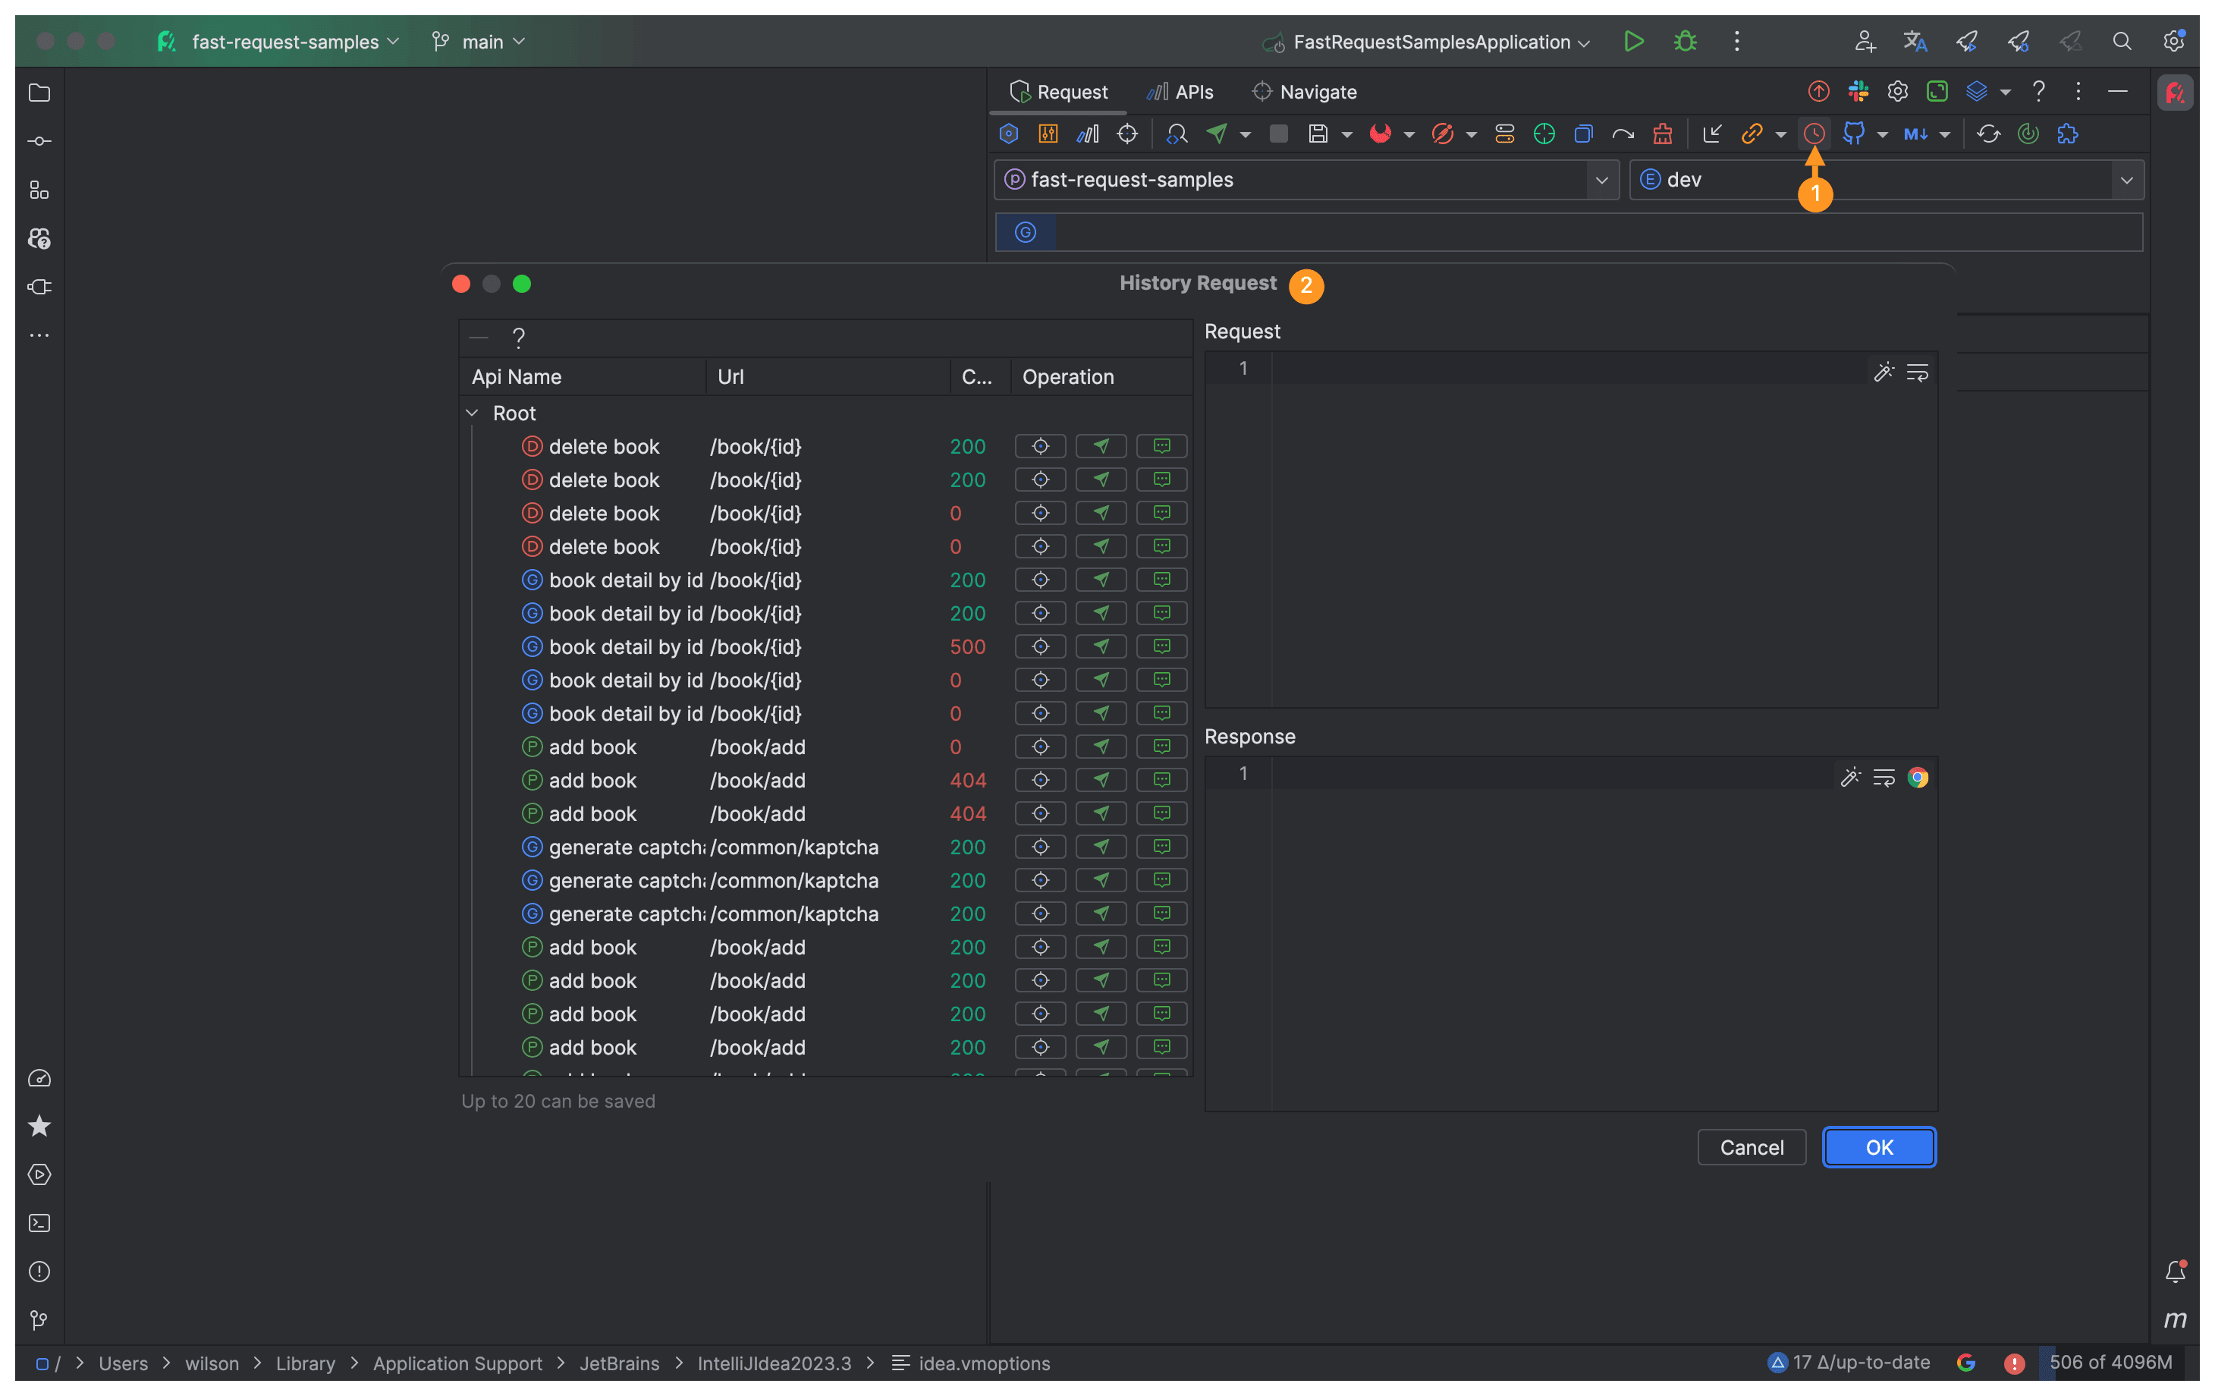Open the fast-request-samples project dropdown

click(1601, 181)
